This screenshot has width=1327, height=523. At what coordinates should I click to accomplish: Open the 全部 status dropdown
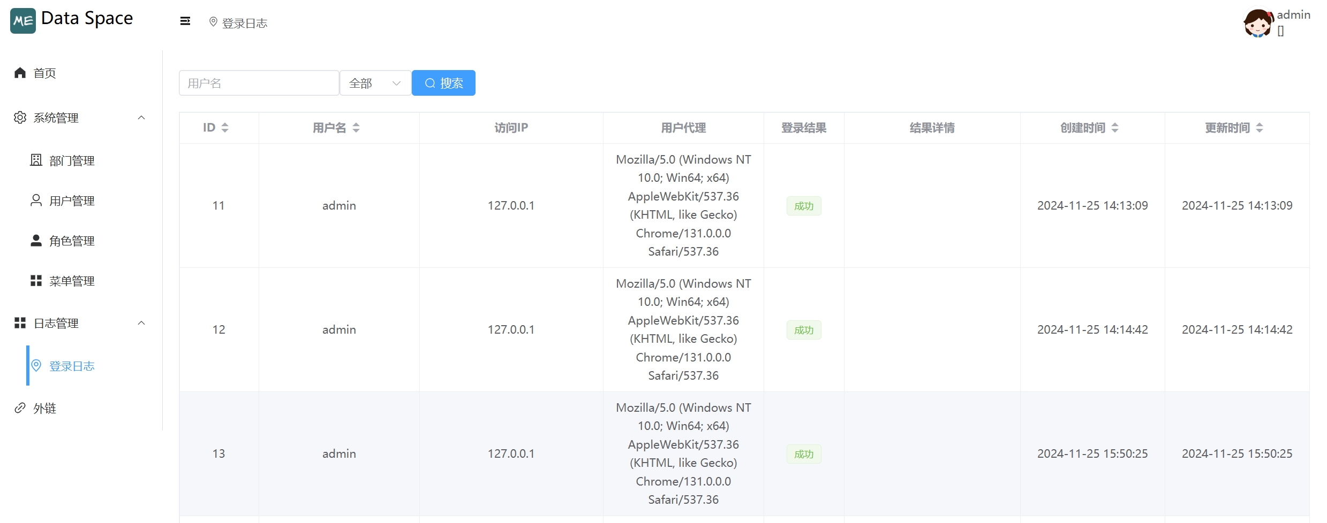point(375,83)
